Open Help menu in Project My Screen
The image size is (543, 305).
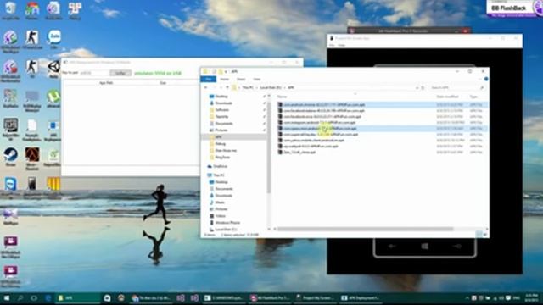click(x=341, y=45)
